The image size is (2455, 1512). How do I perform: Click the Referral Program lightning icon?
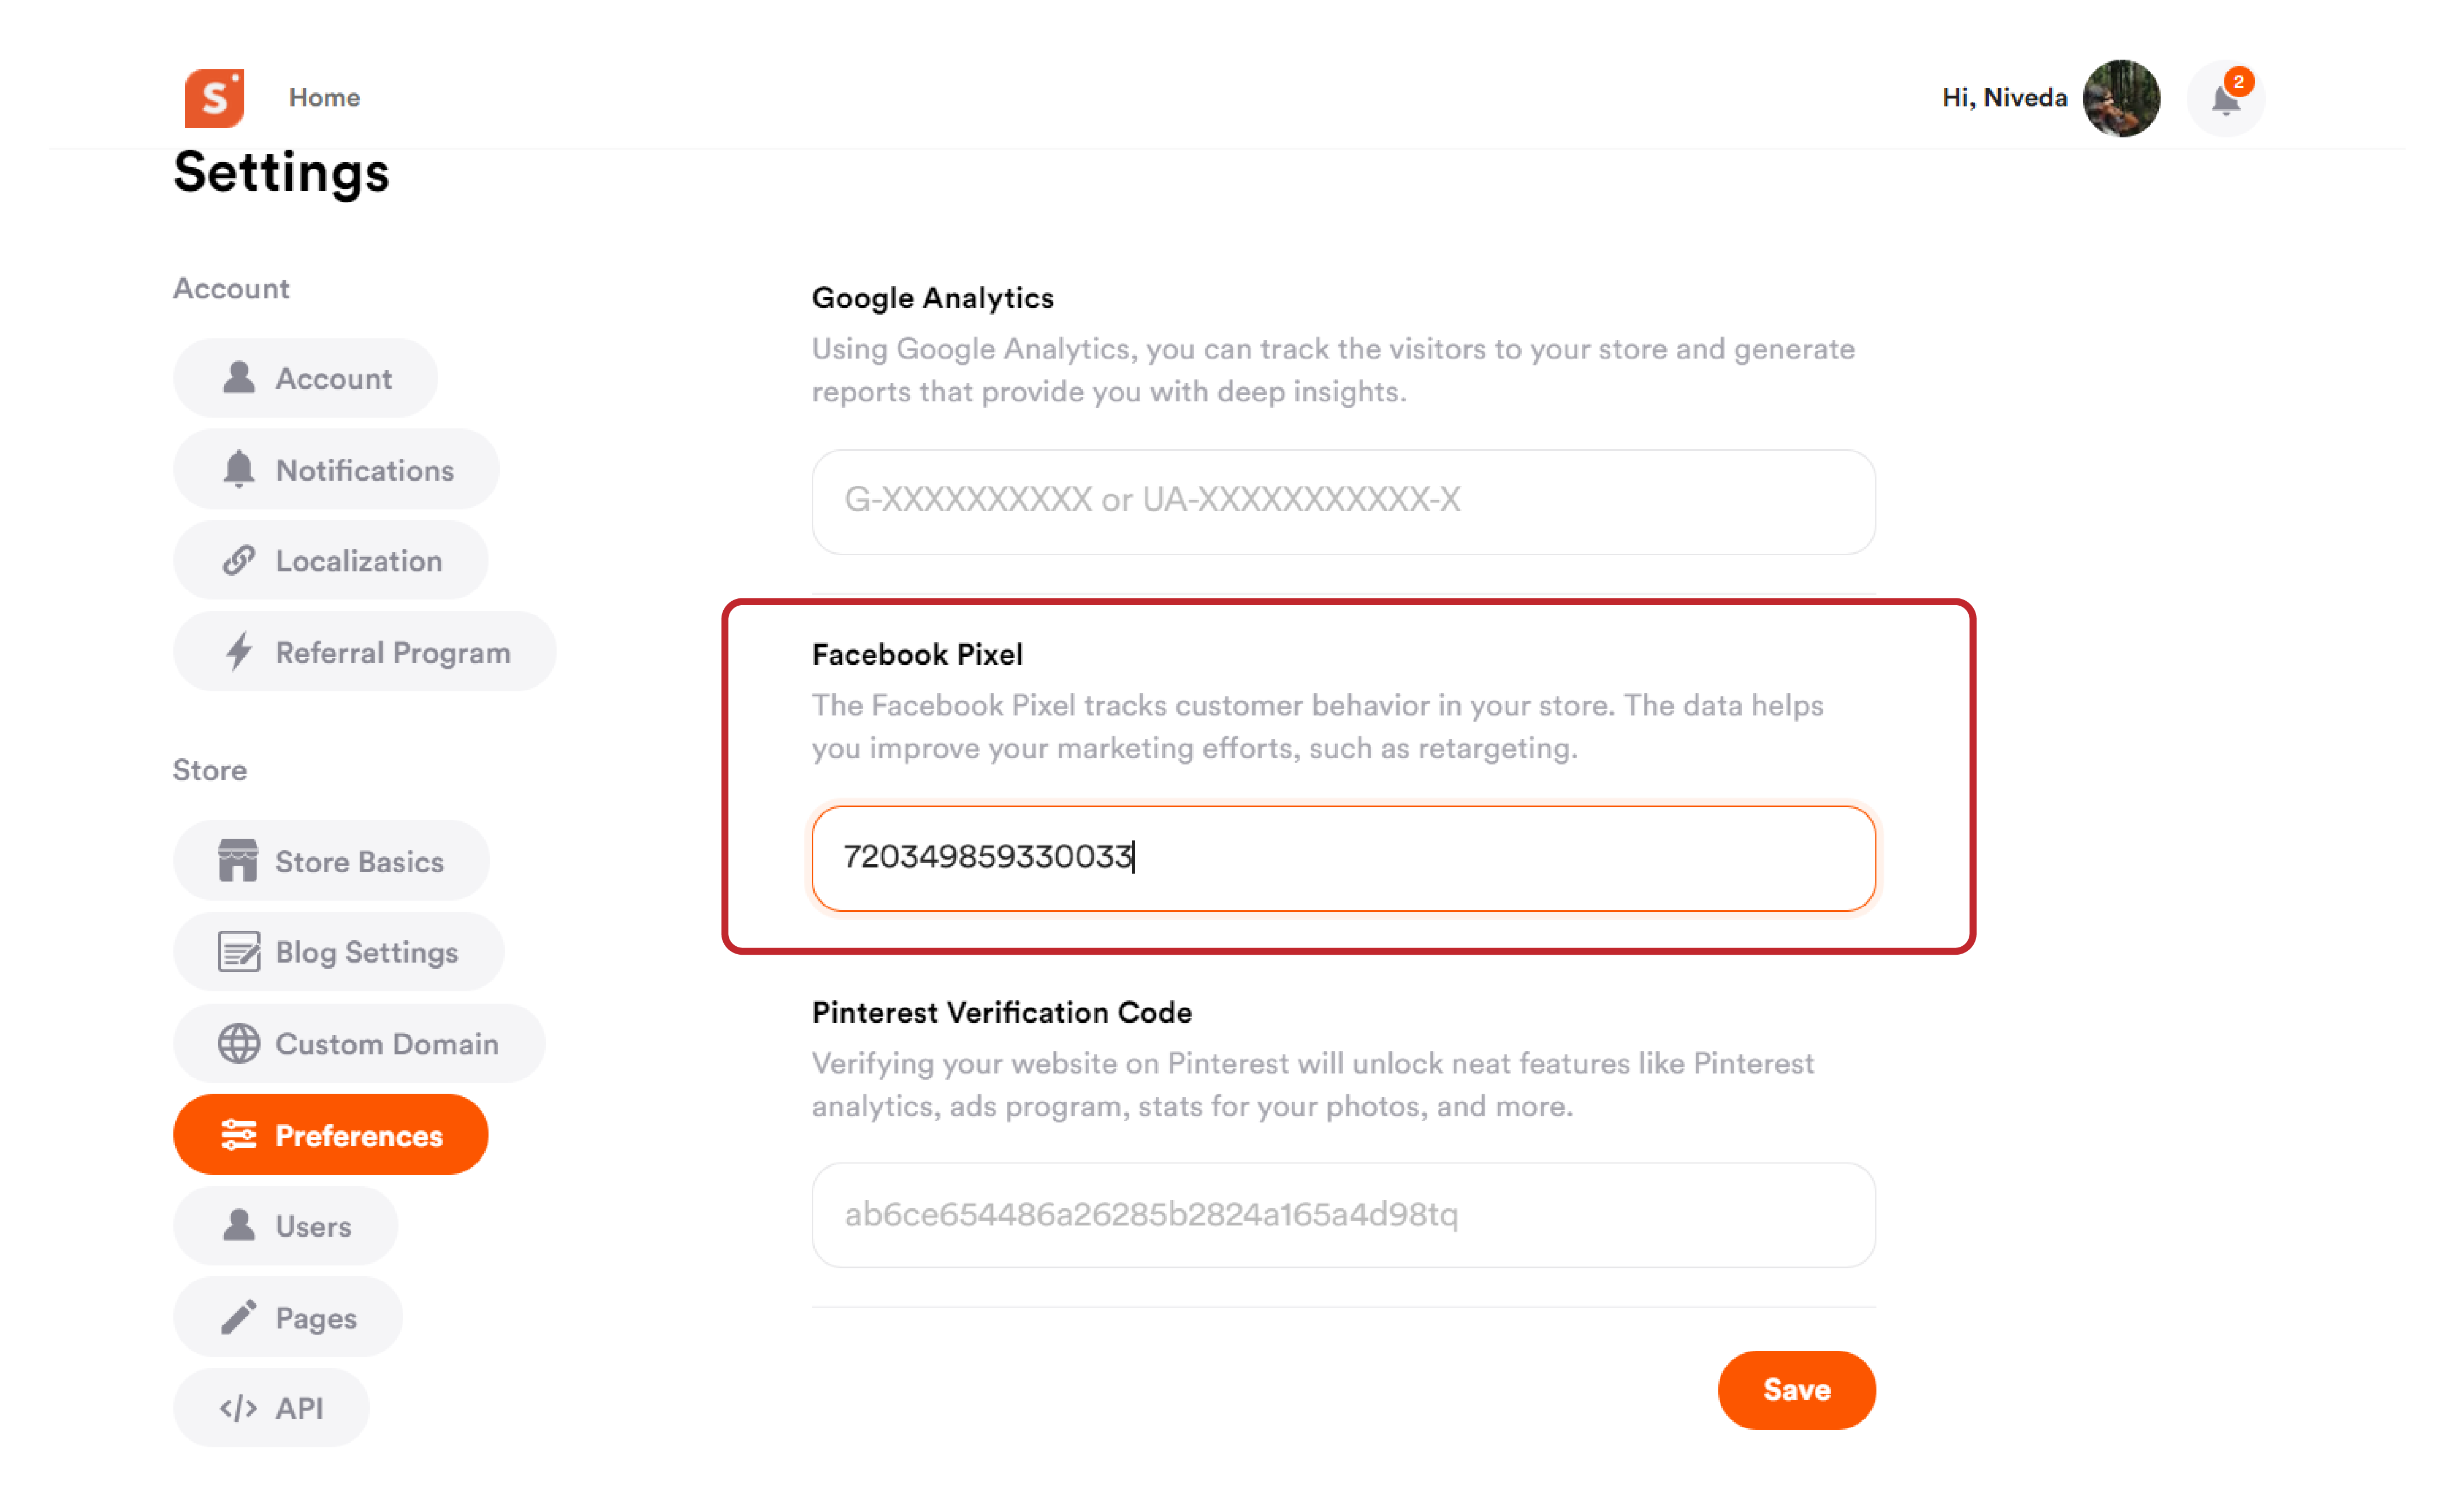pyautogui.click(x=238, y=652)
